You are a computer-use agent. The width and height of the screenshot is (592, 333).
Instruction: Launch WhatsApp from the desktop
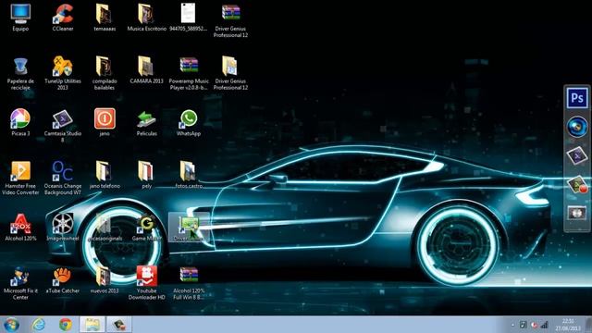click(189, 122)
